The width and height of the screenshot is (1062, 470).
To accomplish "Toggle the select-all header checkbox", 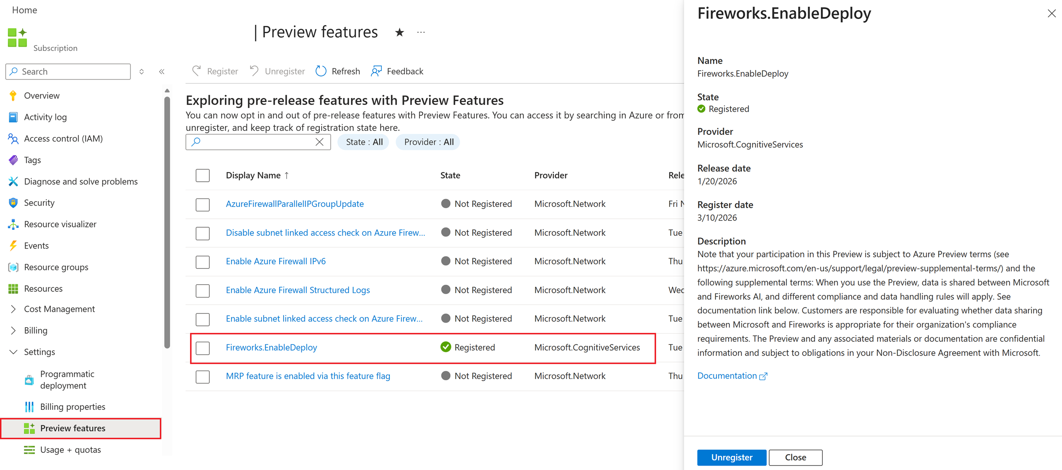I will [203, 176].
